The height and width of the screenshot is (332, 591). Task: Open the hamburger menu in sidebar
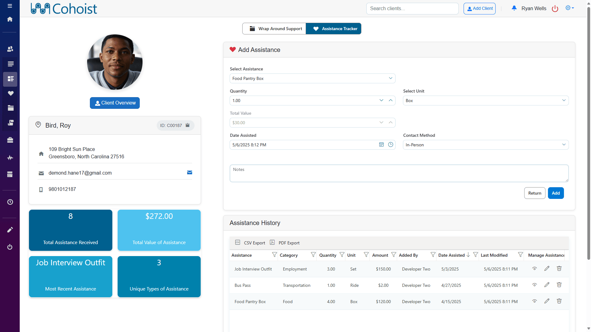10,6
